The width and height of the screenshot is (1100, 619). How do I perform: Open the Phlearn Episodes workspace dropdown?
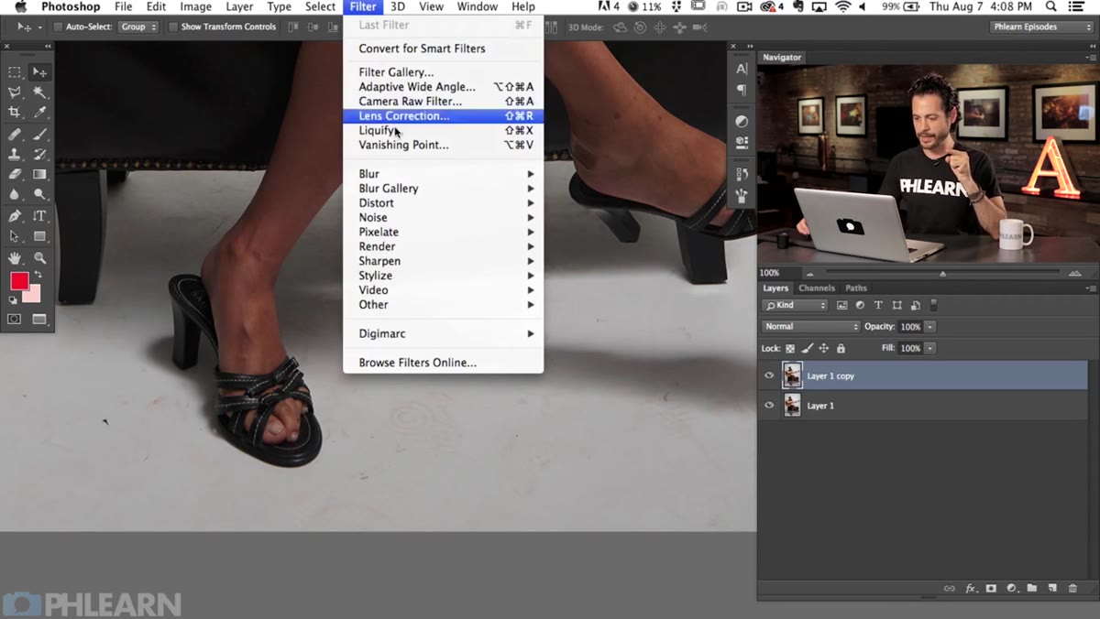pos(1043,27)
